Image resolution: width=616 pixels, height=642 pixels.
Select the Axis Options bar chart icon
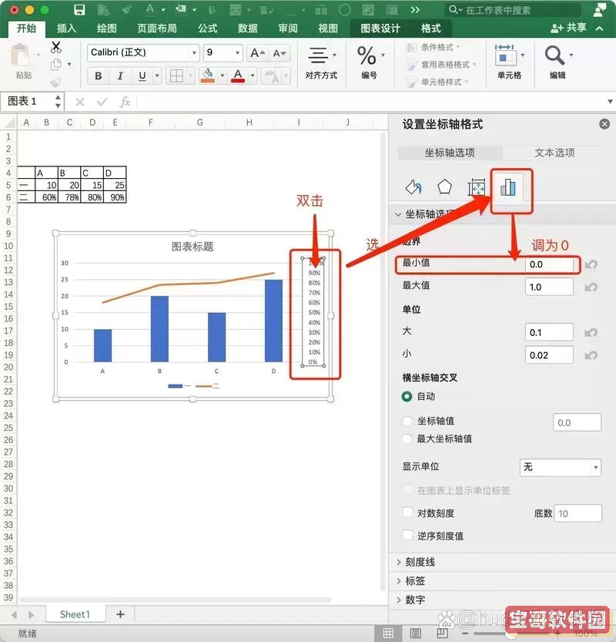[508, 187]
